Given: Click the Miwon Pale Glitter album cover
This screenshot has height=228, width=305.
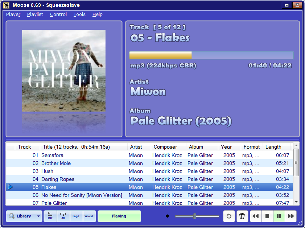Looking at the screenshot, I should click(x=64, y=71).
